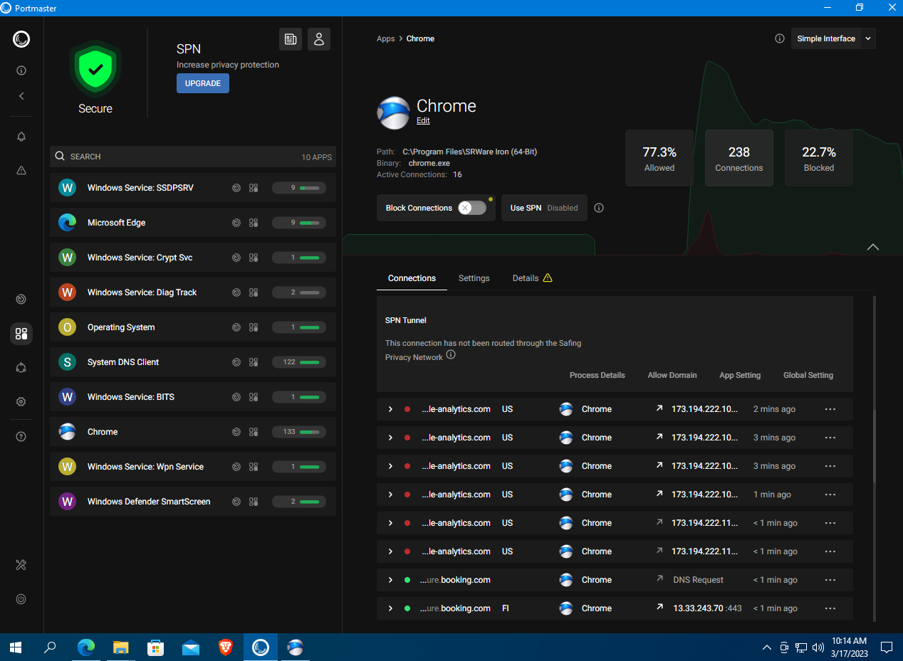Go to Apps in the breadcrumb

385,38
